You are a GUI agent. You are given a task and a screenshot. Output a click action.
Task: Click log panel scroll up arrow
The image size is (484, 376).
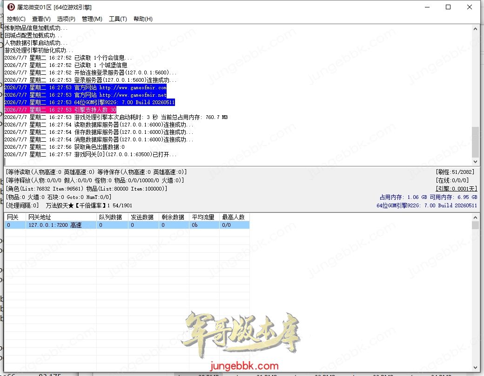tap(475, 29)
